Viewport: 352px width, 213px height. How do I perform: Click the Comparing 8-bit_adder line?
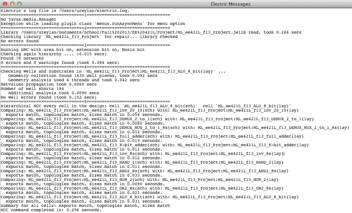tap(155, 145)
